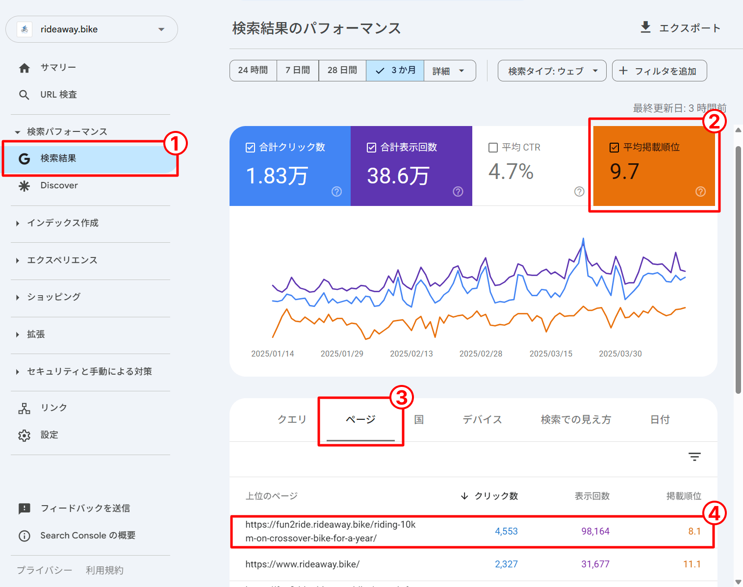Click the Discover asterisk icon
This screenshot has height=587, width=743.
[x=24, y=186]
